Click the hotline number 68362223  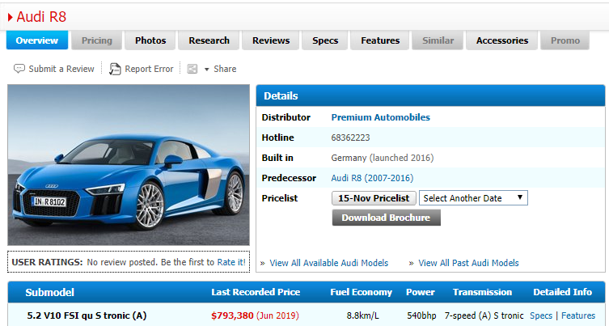(350, 138)
